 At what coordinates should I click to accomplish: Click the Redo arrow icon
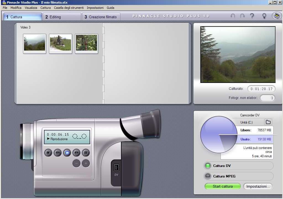click(242, 16)
